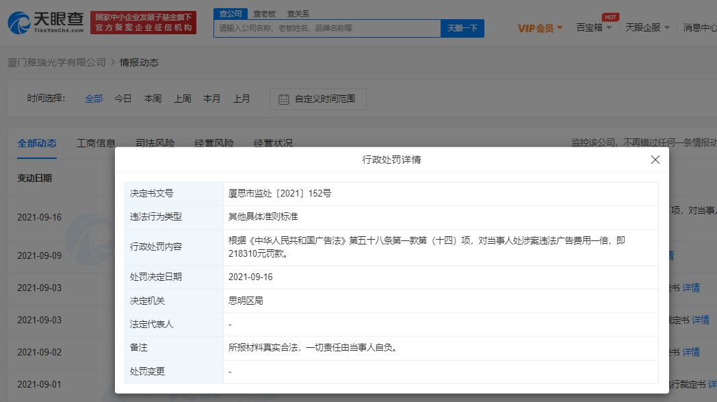This screenshot has height=402, width=717.
Task: Open 消息中心 notifications
Action: coord(699,28)
